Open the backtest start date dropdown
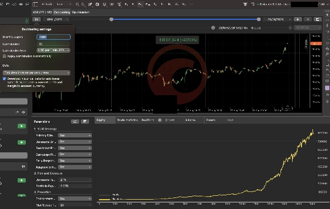The height and width of the screenshot is (209, 330). pyautogui.click(x=56, y=19)
